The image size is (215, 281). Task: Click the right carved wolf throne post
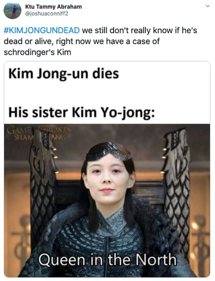point(177,179)
